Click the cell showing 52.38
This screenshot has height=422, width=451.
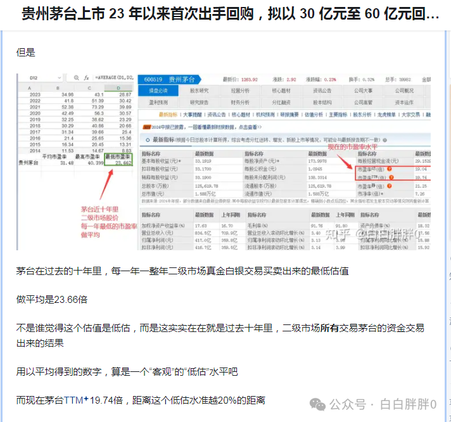click(68, 107)
